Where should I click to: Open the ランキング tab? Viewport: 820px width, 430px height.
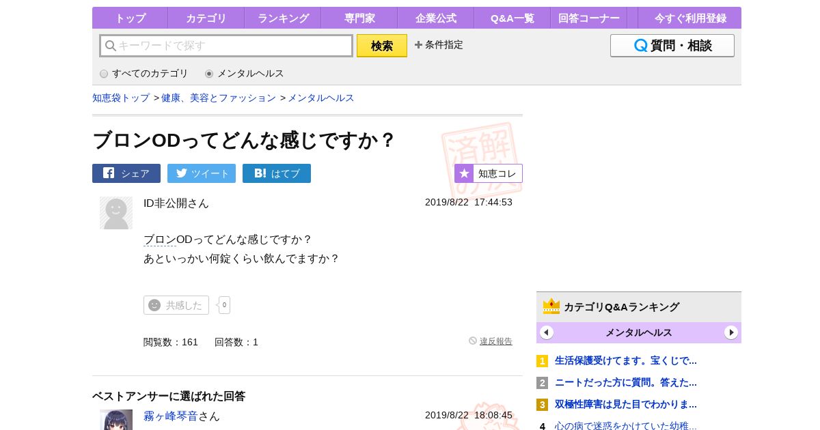pyautogui.click(x=283, y=18)
